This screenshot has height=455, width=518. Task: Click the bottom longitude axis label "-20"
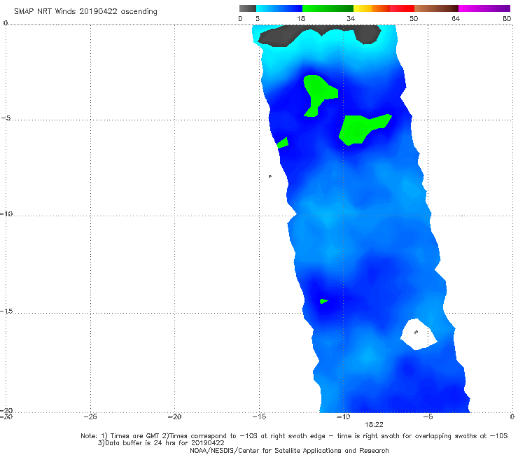click(175, 416)
